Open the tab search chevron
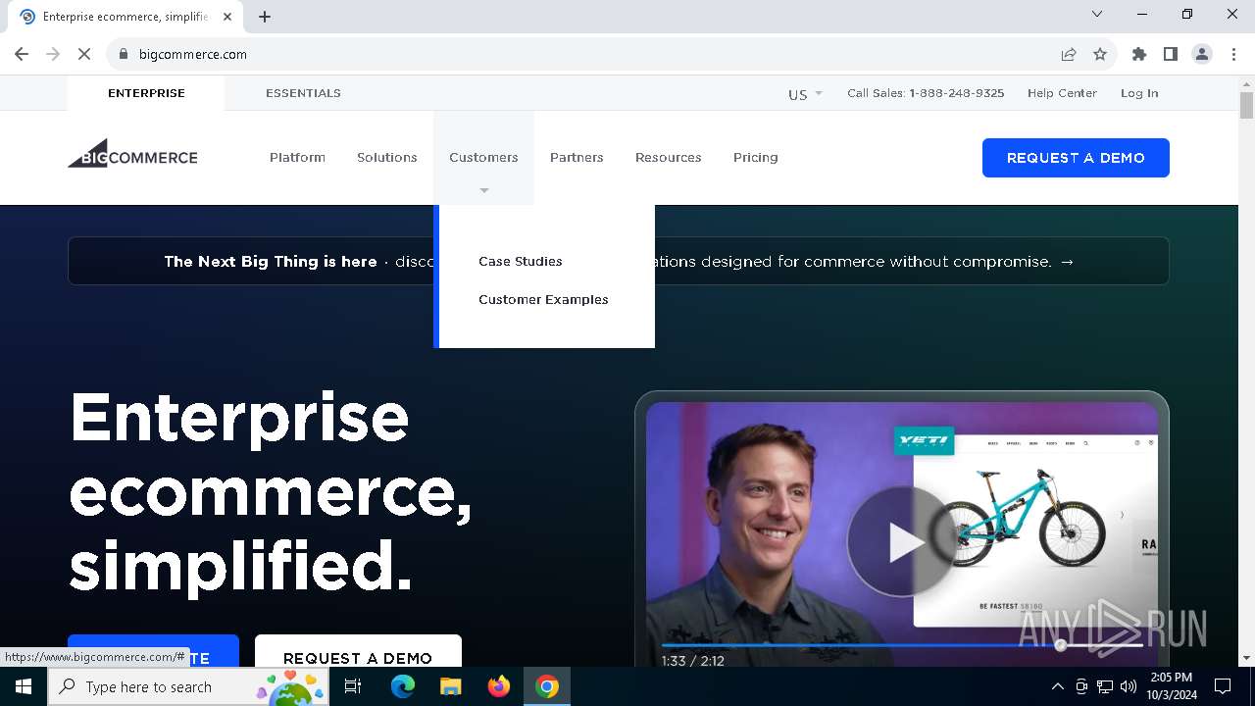Image resolution: width=1255 pixels, height=706 pixels. [1097, 14]
